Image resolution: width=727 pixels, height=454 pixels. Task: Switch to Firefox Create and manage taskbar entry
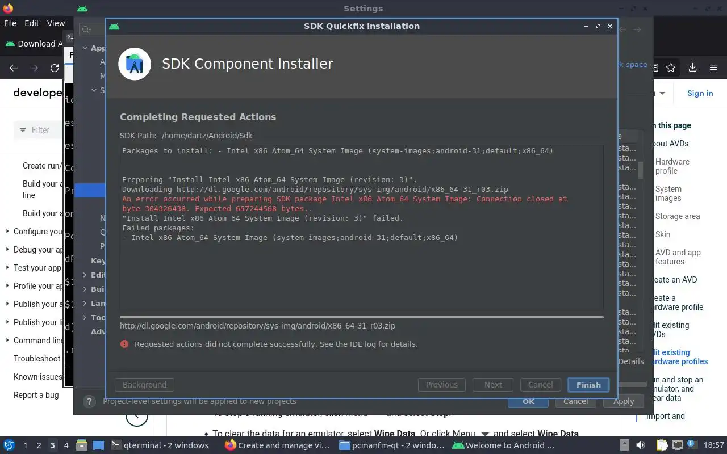pos(278,445)
